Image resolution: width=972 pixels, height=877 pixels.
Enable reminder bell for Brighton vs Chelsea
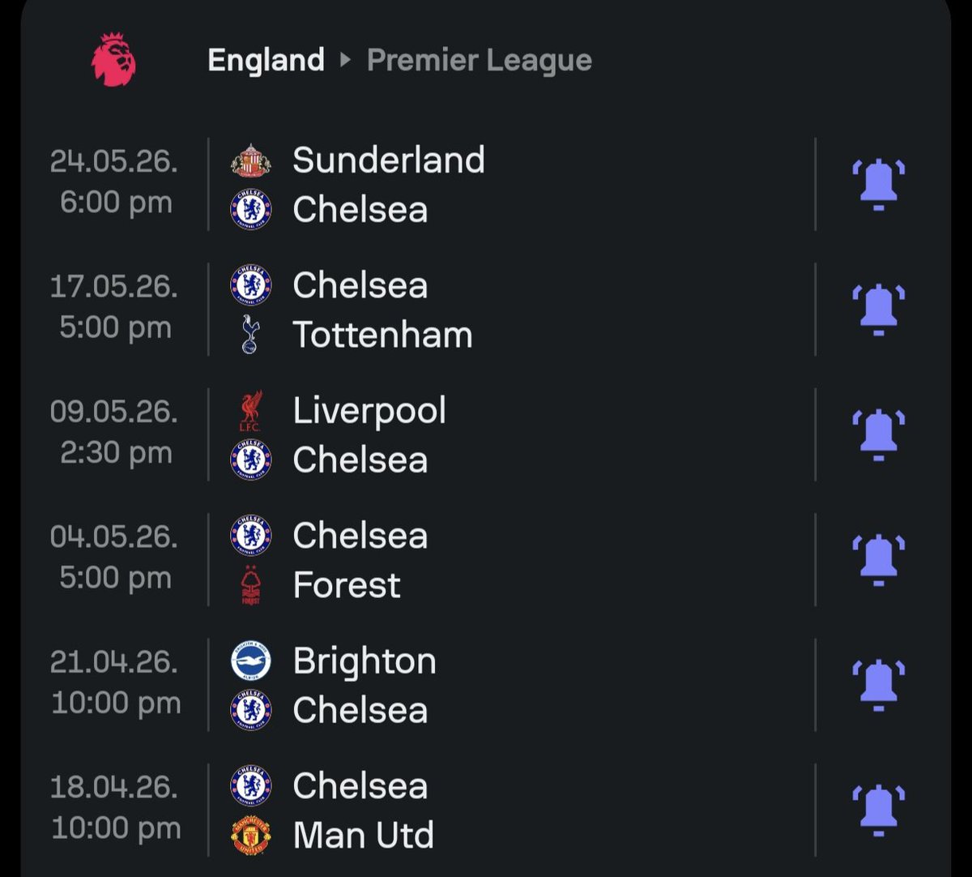pyautogui.click(x=879, y=685)
